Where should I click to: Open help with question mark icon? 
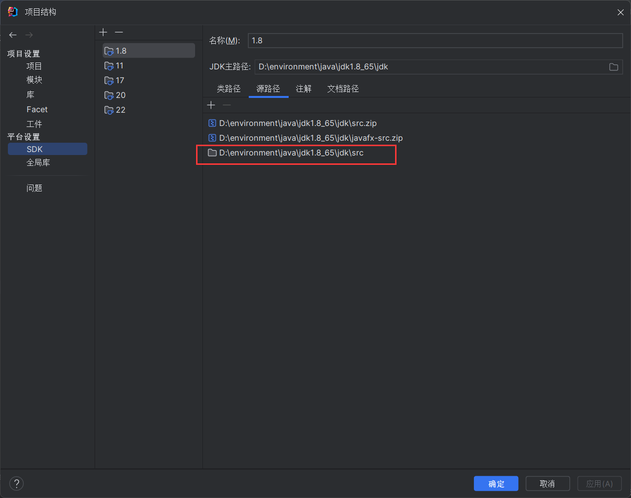click(16, 484)
